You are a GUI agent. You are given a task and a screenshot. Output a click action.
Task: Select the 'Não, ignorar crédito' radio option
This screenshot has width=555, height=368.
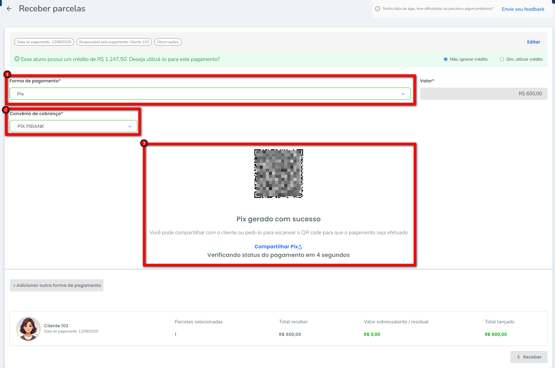(445, 59)
